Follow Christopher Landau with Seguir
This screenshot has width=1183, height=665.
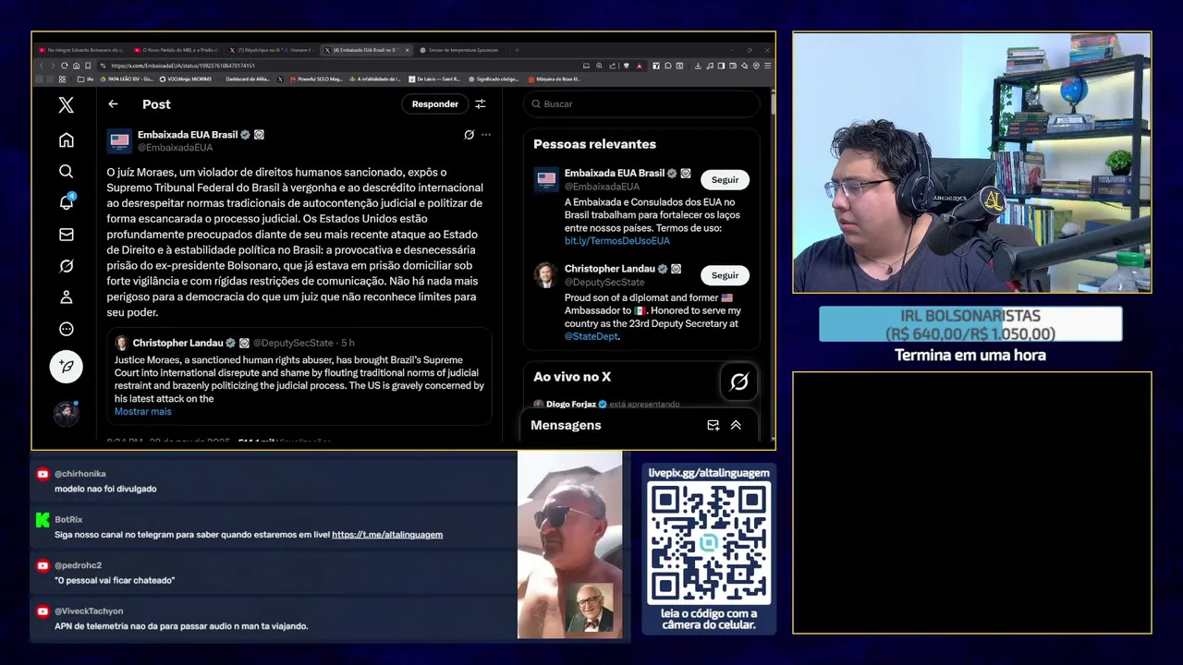click(x=725, y=275)
